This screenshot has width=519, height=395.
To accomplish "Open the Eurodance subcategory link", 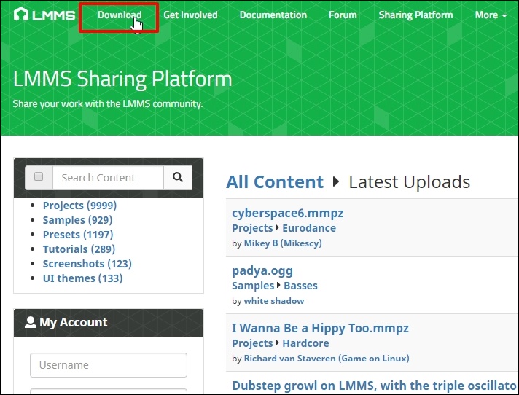I will coord(309,228).
